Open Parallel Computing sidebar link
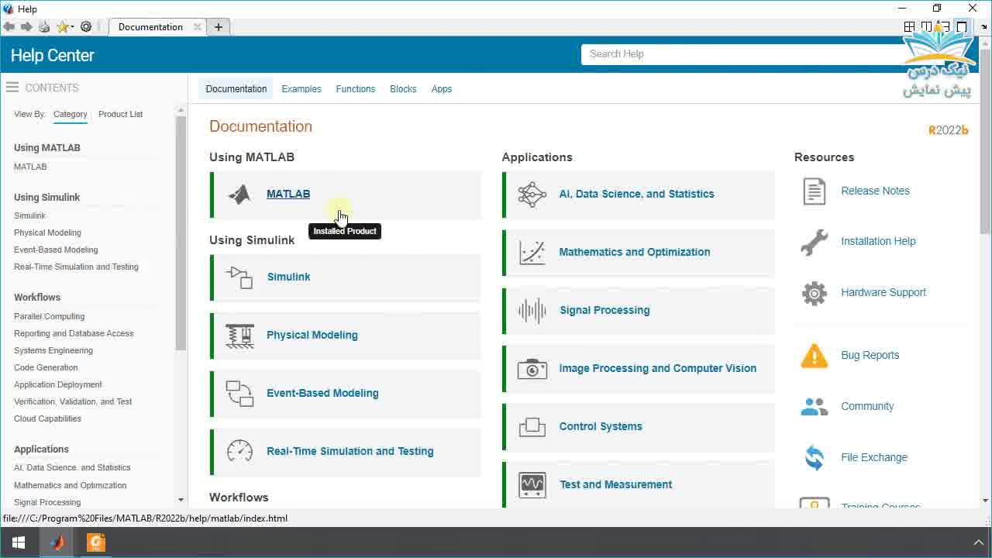 click(x=49, y=316)
